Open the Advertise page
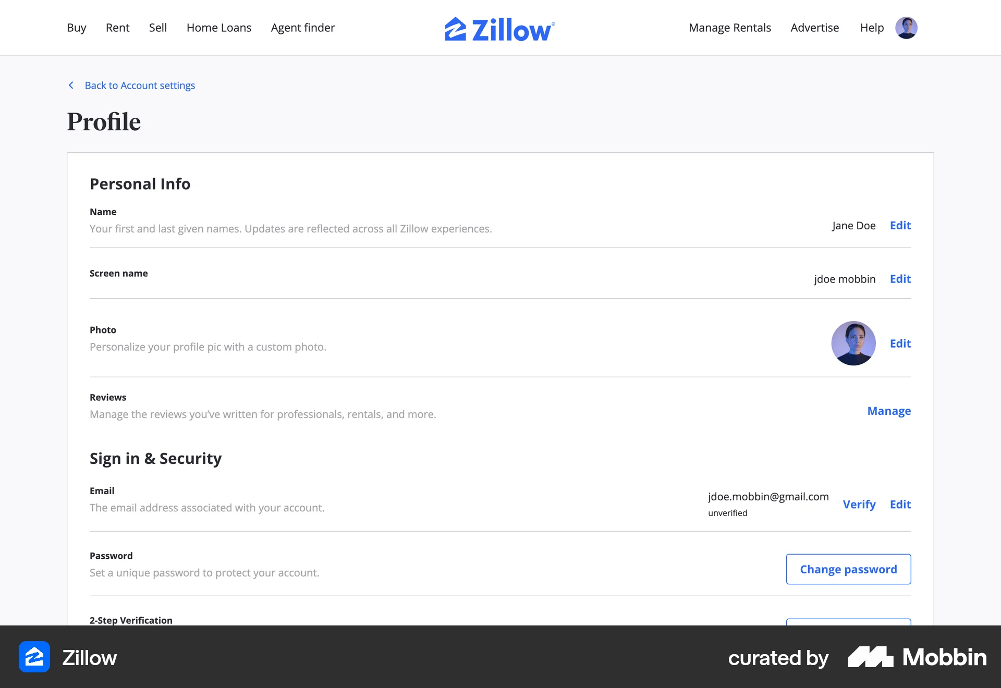 pyautogui.click(x=814, y=28)
